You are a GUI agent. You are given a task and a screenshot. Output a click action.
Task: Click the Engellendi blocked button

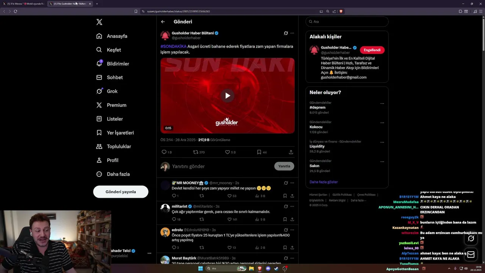tap(372, 50)
